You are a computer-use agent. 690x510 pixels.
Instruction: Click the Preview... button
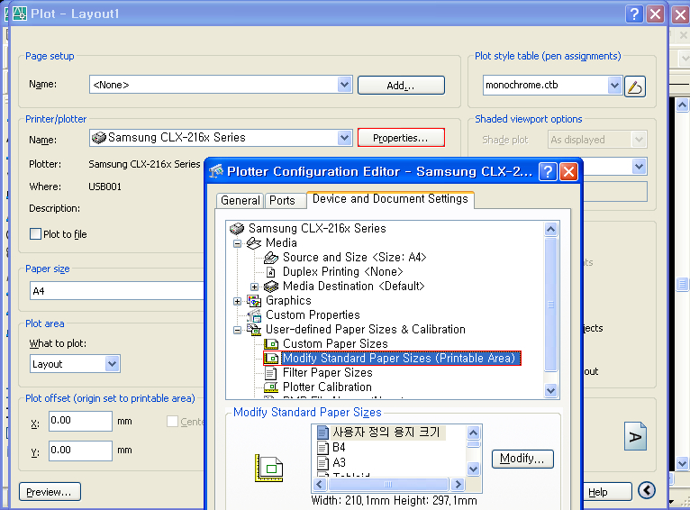click(50, 492)
